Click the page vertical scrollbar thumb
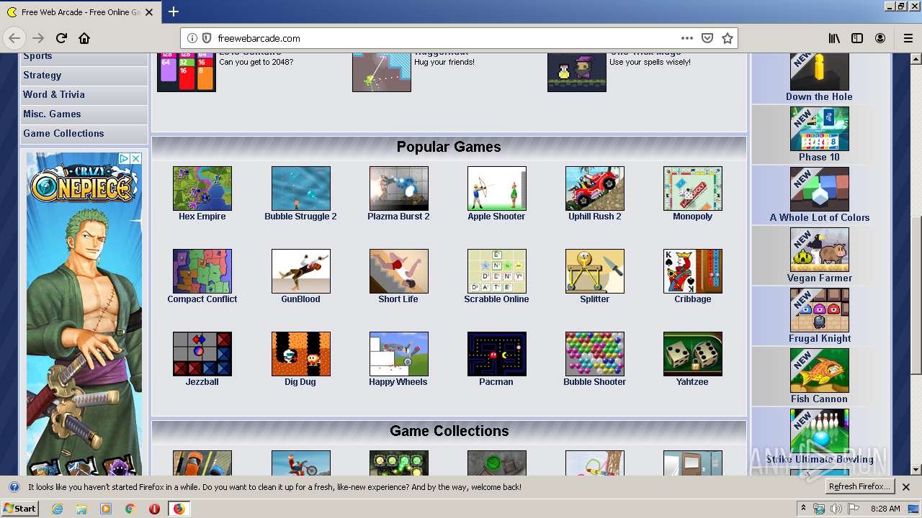Image resolution: width=922 pixels, height=518 pixels. pos(916,295)
